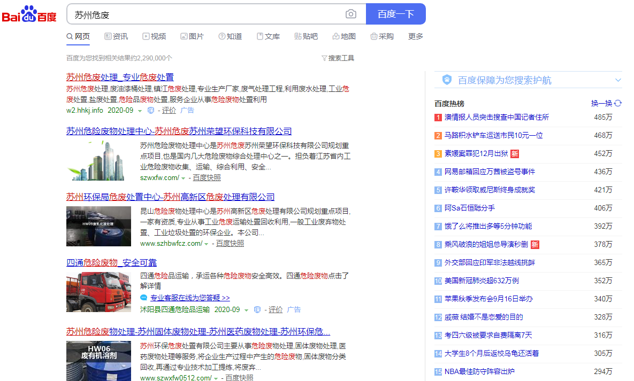Open dropdown arrow beside w2.hhkj.info 2020-09
The width and height of the screenshot is (634, 381).
point(140,111)
